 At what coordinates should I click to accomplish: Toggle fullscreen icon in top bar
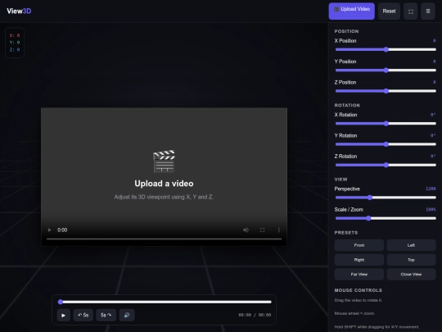[410, 11]
